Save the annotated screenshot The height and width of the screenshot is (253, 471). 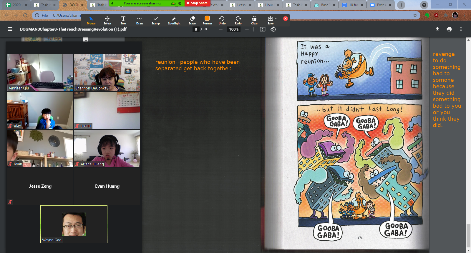click(270, 20)
